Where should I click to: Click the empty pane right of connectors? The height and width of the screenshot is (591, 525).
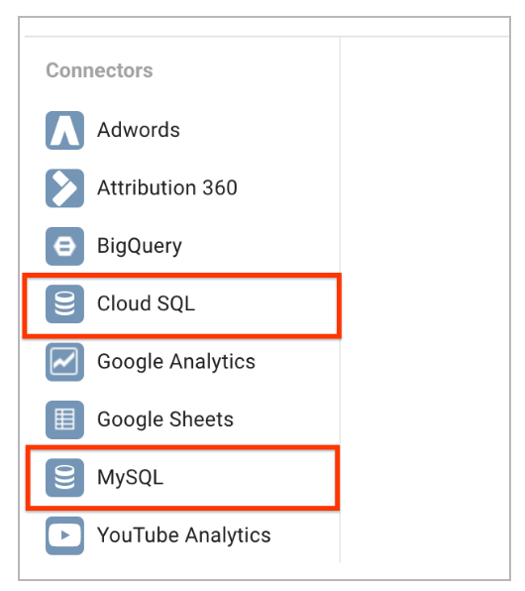pos(425,299)
